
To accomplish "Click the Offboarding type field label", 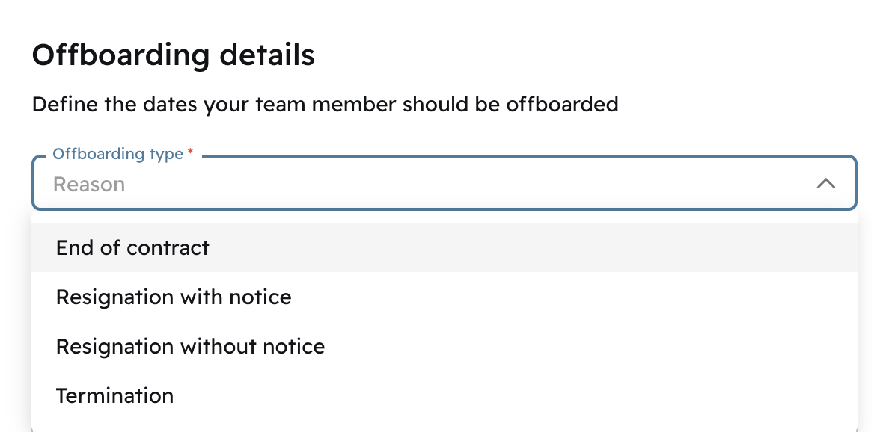I will pyautogui.click(x=117, y=154).
